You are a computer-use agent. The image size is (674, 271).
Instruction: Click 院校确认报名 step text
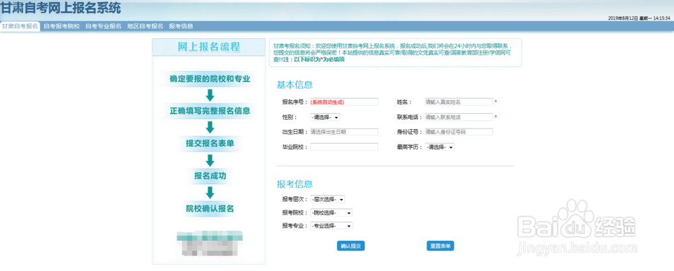pyautogui.click(x=210, y=209)
